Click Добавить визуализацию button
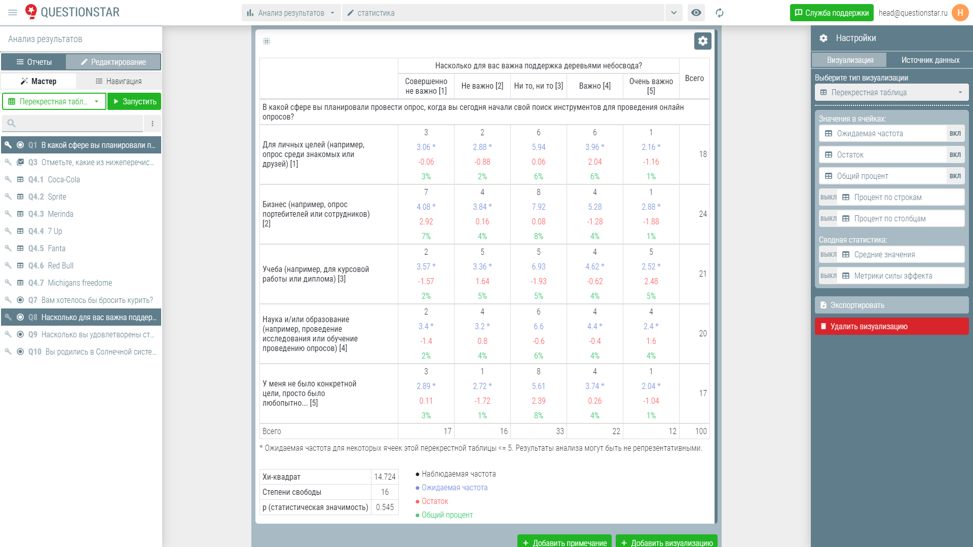The image size is (973, 547). [666, 541]
